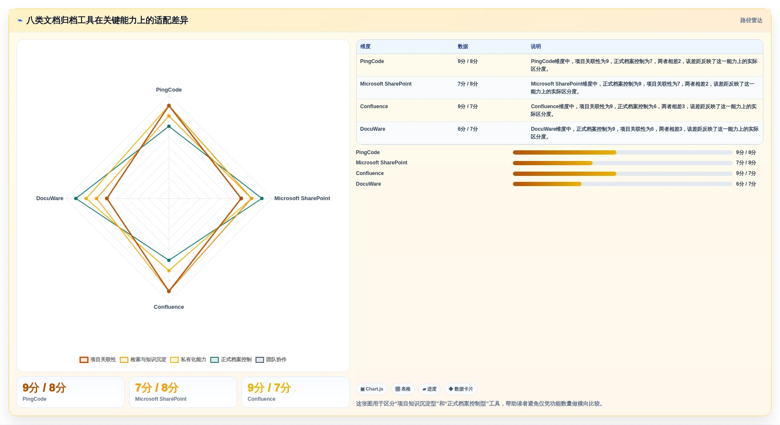The height and width of the screenshot is (425, 780).
Task: Click the teal data point at DocuWare axis
Action: click(76, 198)
